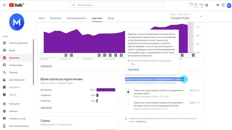Open the Видео sidebar icon
Image resolution: width=232 pixels, height=130 pixels.
pos(4,50)
